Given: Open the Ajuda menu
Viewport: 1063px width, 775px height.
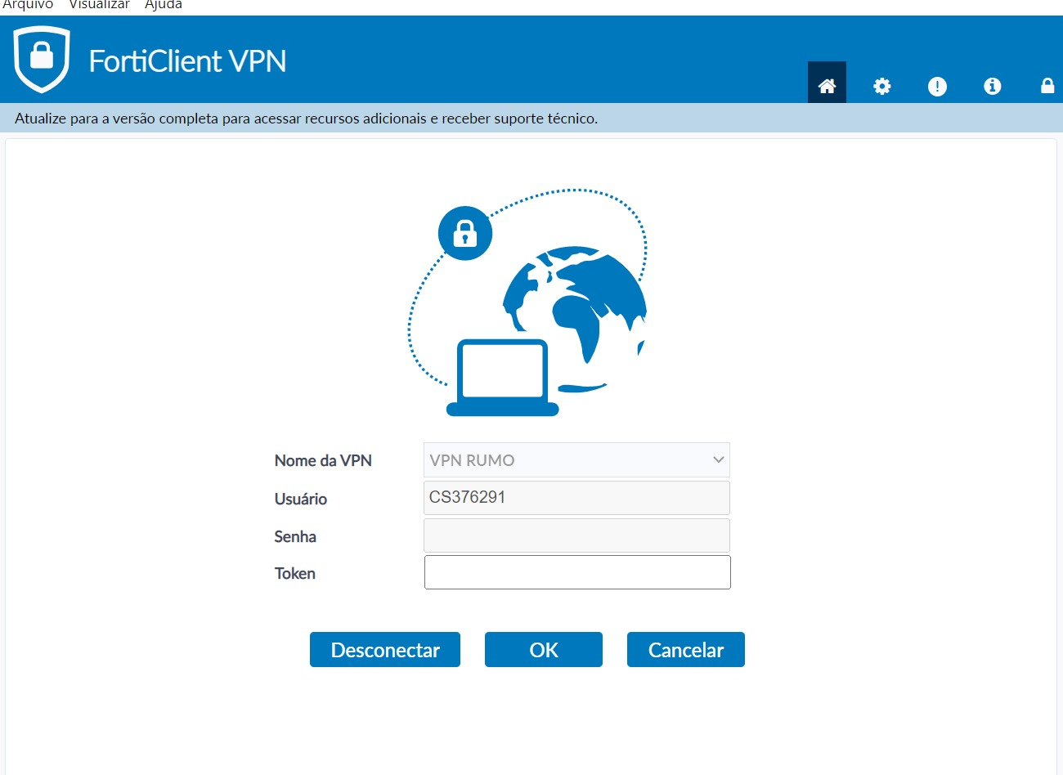Looking at the screenshot, I should pyautogui.click(x=164, y=5).
